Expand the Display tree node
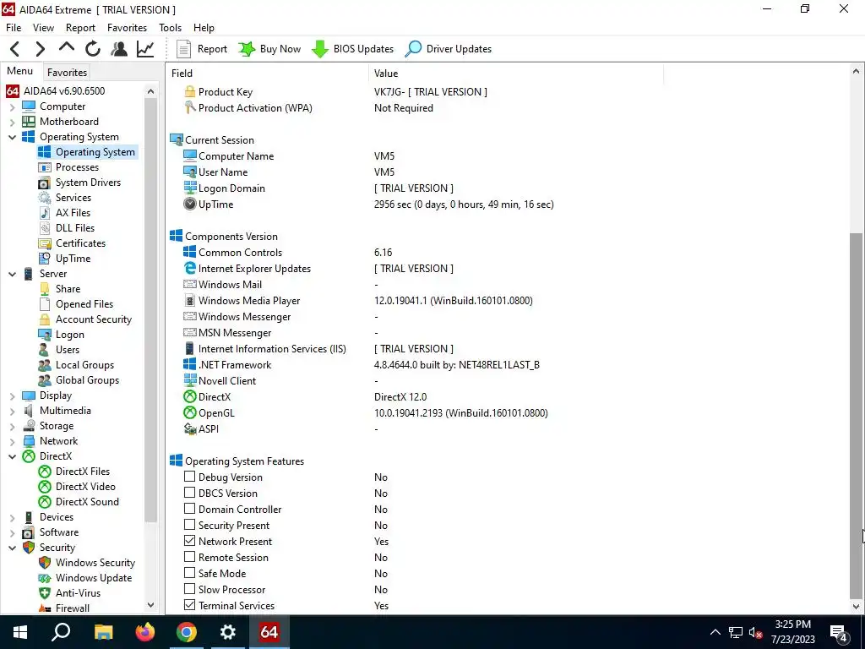The width and height of the screenshot is (865, 649). [x=12, y=395]
